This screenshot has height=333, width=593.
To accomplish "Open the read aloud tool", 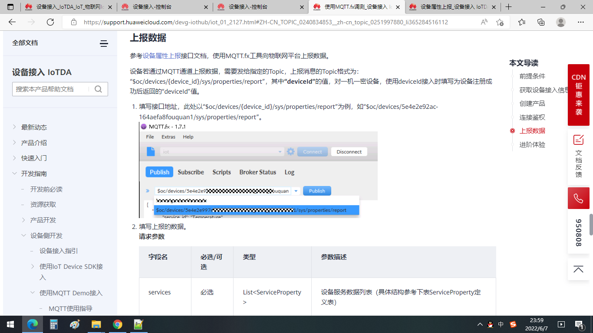I will (484, 22).
